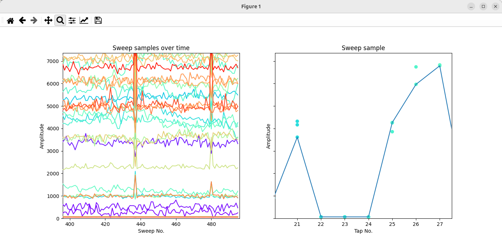Select the data point at tap 23

345,217
